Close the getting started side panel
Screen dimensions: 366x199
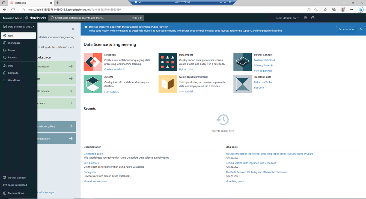[x=73, y=29]
